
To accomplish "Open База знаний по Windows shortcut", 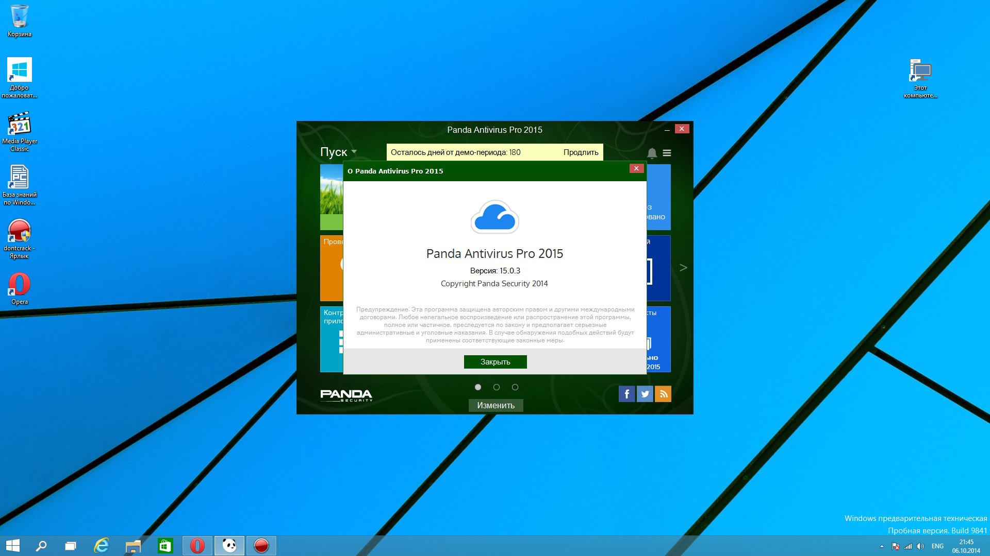I will coord(20,185).
